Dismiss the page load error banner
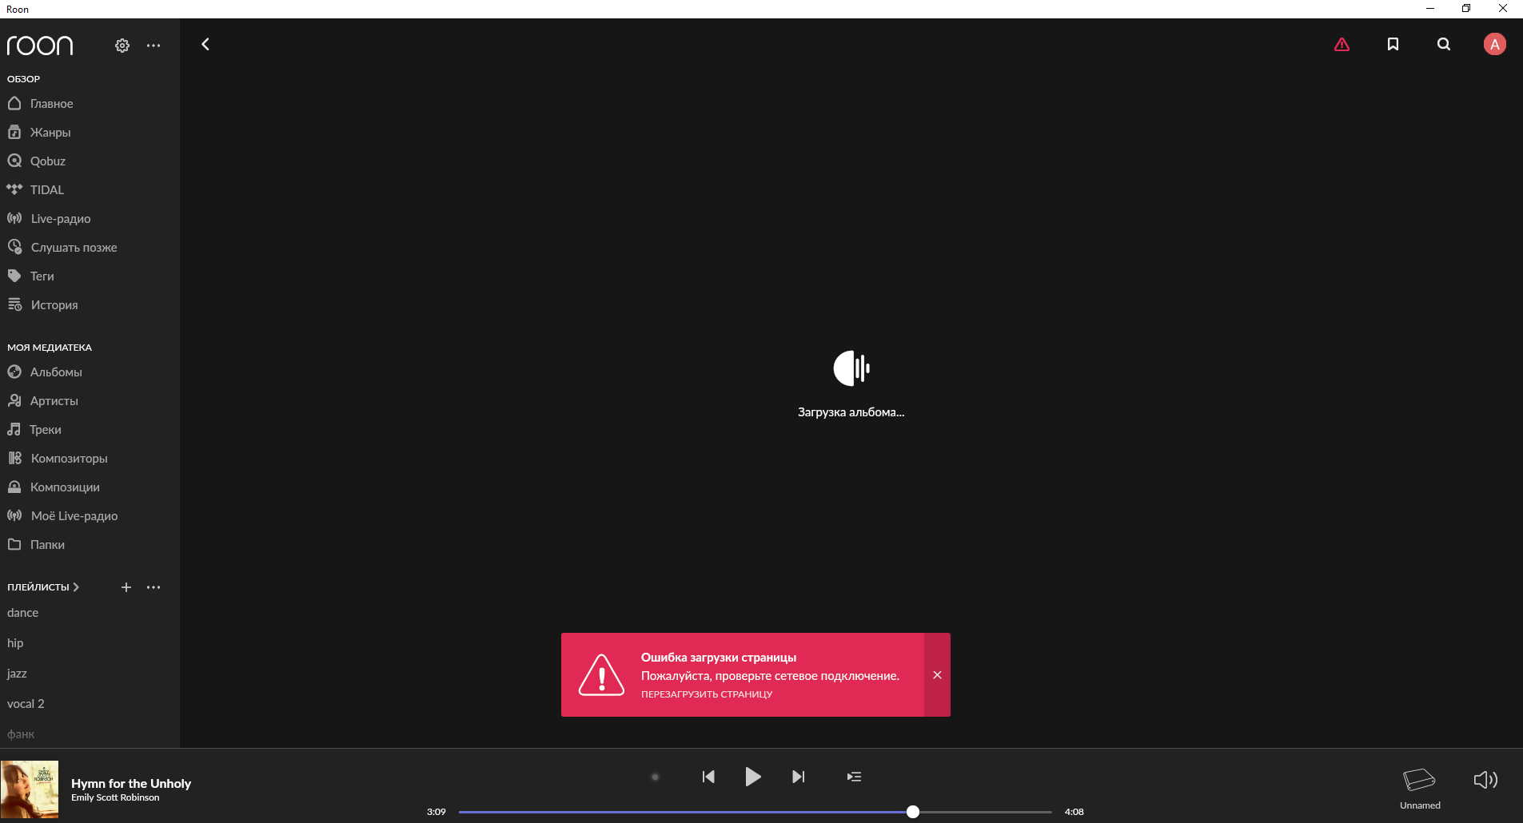This screenshot has height=823, width=1523. tap(937, 675)
